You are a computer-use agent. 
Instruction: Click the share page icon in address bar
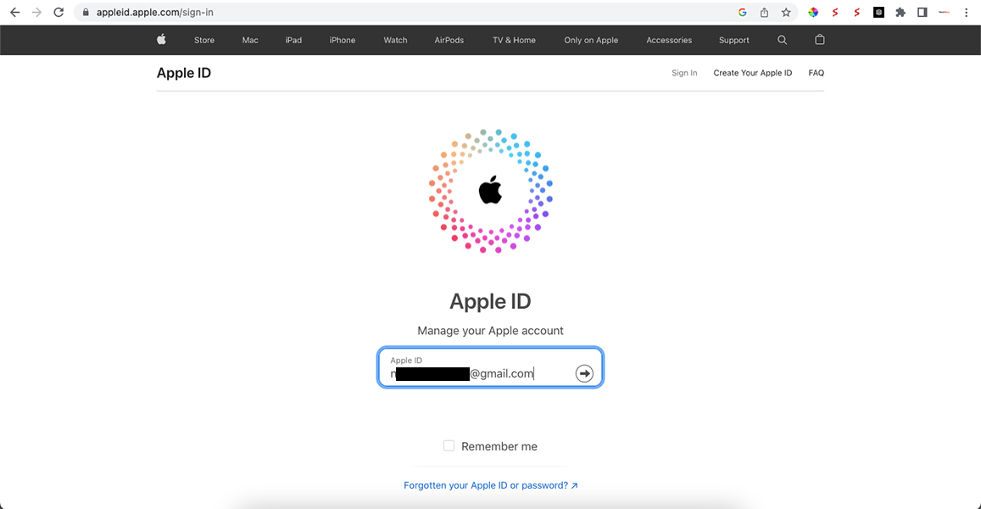764,13
